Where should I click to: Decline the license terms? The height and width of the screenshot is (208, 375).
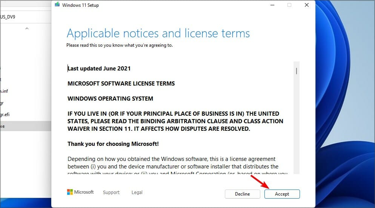pos(242,194)
